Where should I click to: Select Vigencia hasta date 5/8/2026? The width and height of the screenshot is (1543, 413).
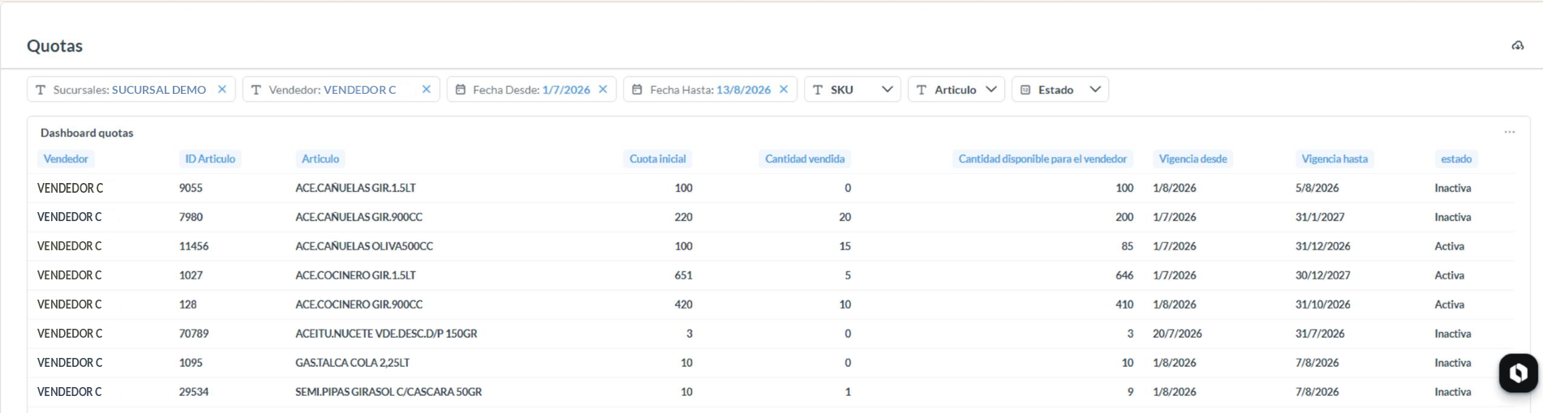click(x=1317, y=188)
